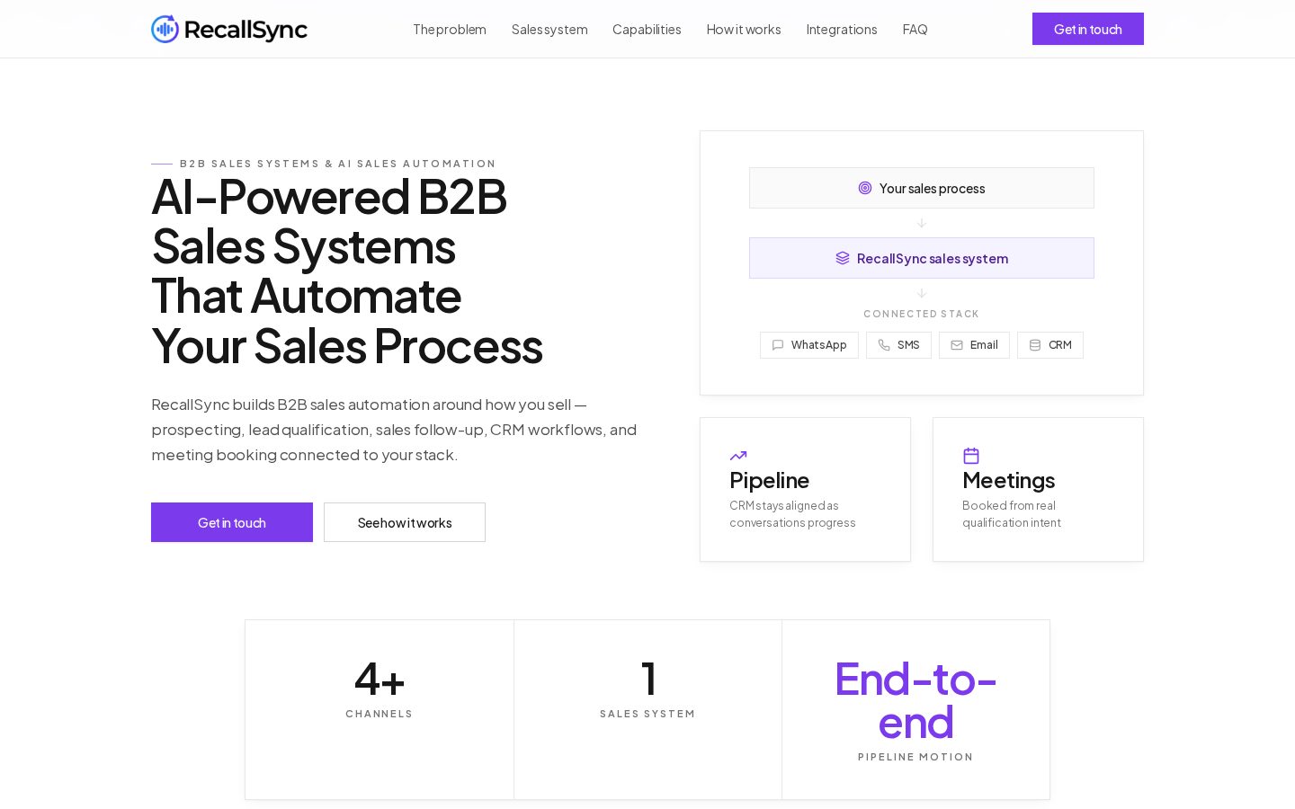The image size is (1295, 809).
Task: Click the Meetings calendar icon
Action: coord(971,456)
